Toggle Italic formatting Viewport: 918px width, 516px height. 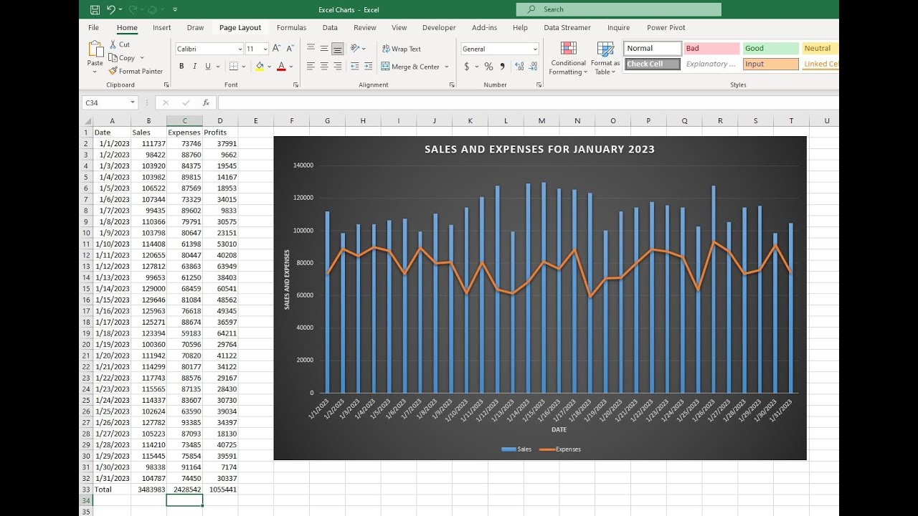[194, 66]
